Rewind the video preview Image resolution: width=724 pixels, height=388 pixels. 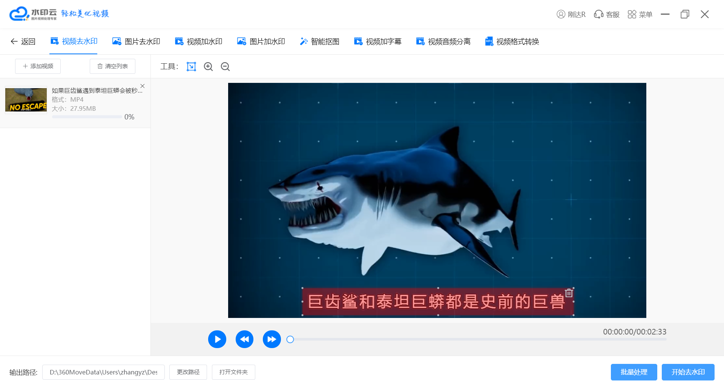[x=244, y=339]
